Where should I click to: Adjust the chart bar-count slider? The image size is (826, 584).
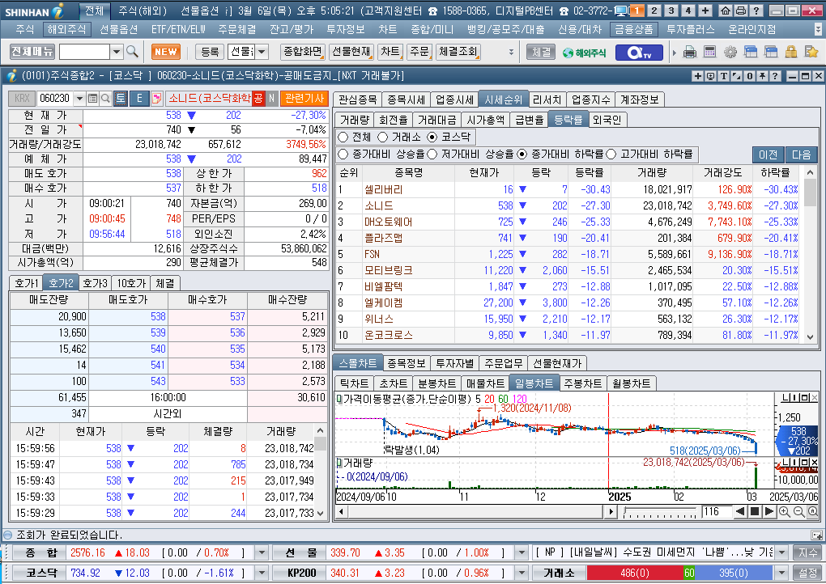pyautogui.click(x=661, y=512)
